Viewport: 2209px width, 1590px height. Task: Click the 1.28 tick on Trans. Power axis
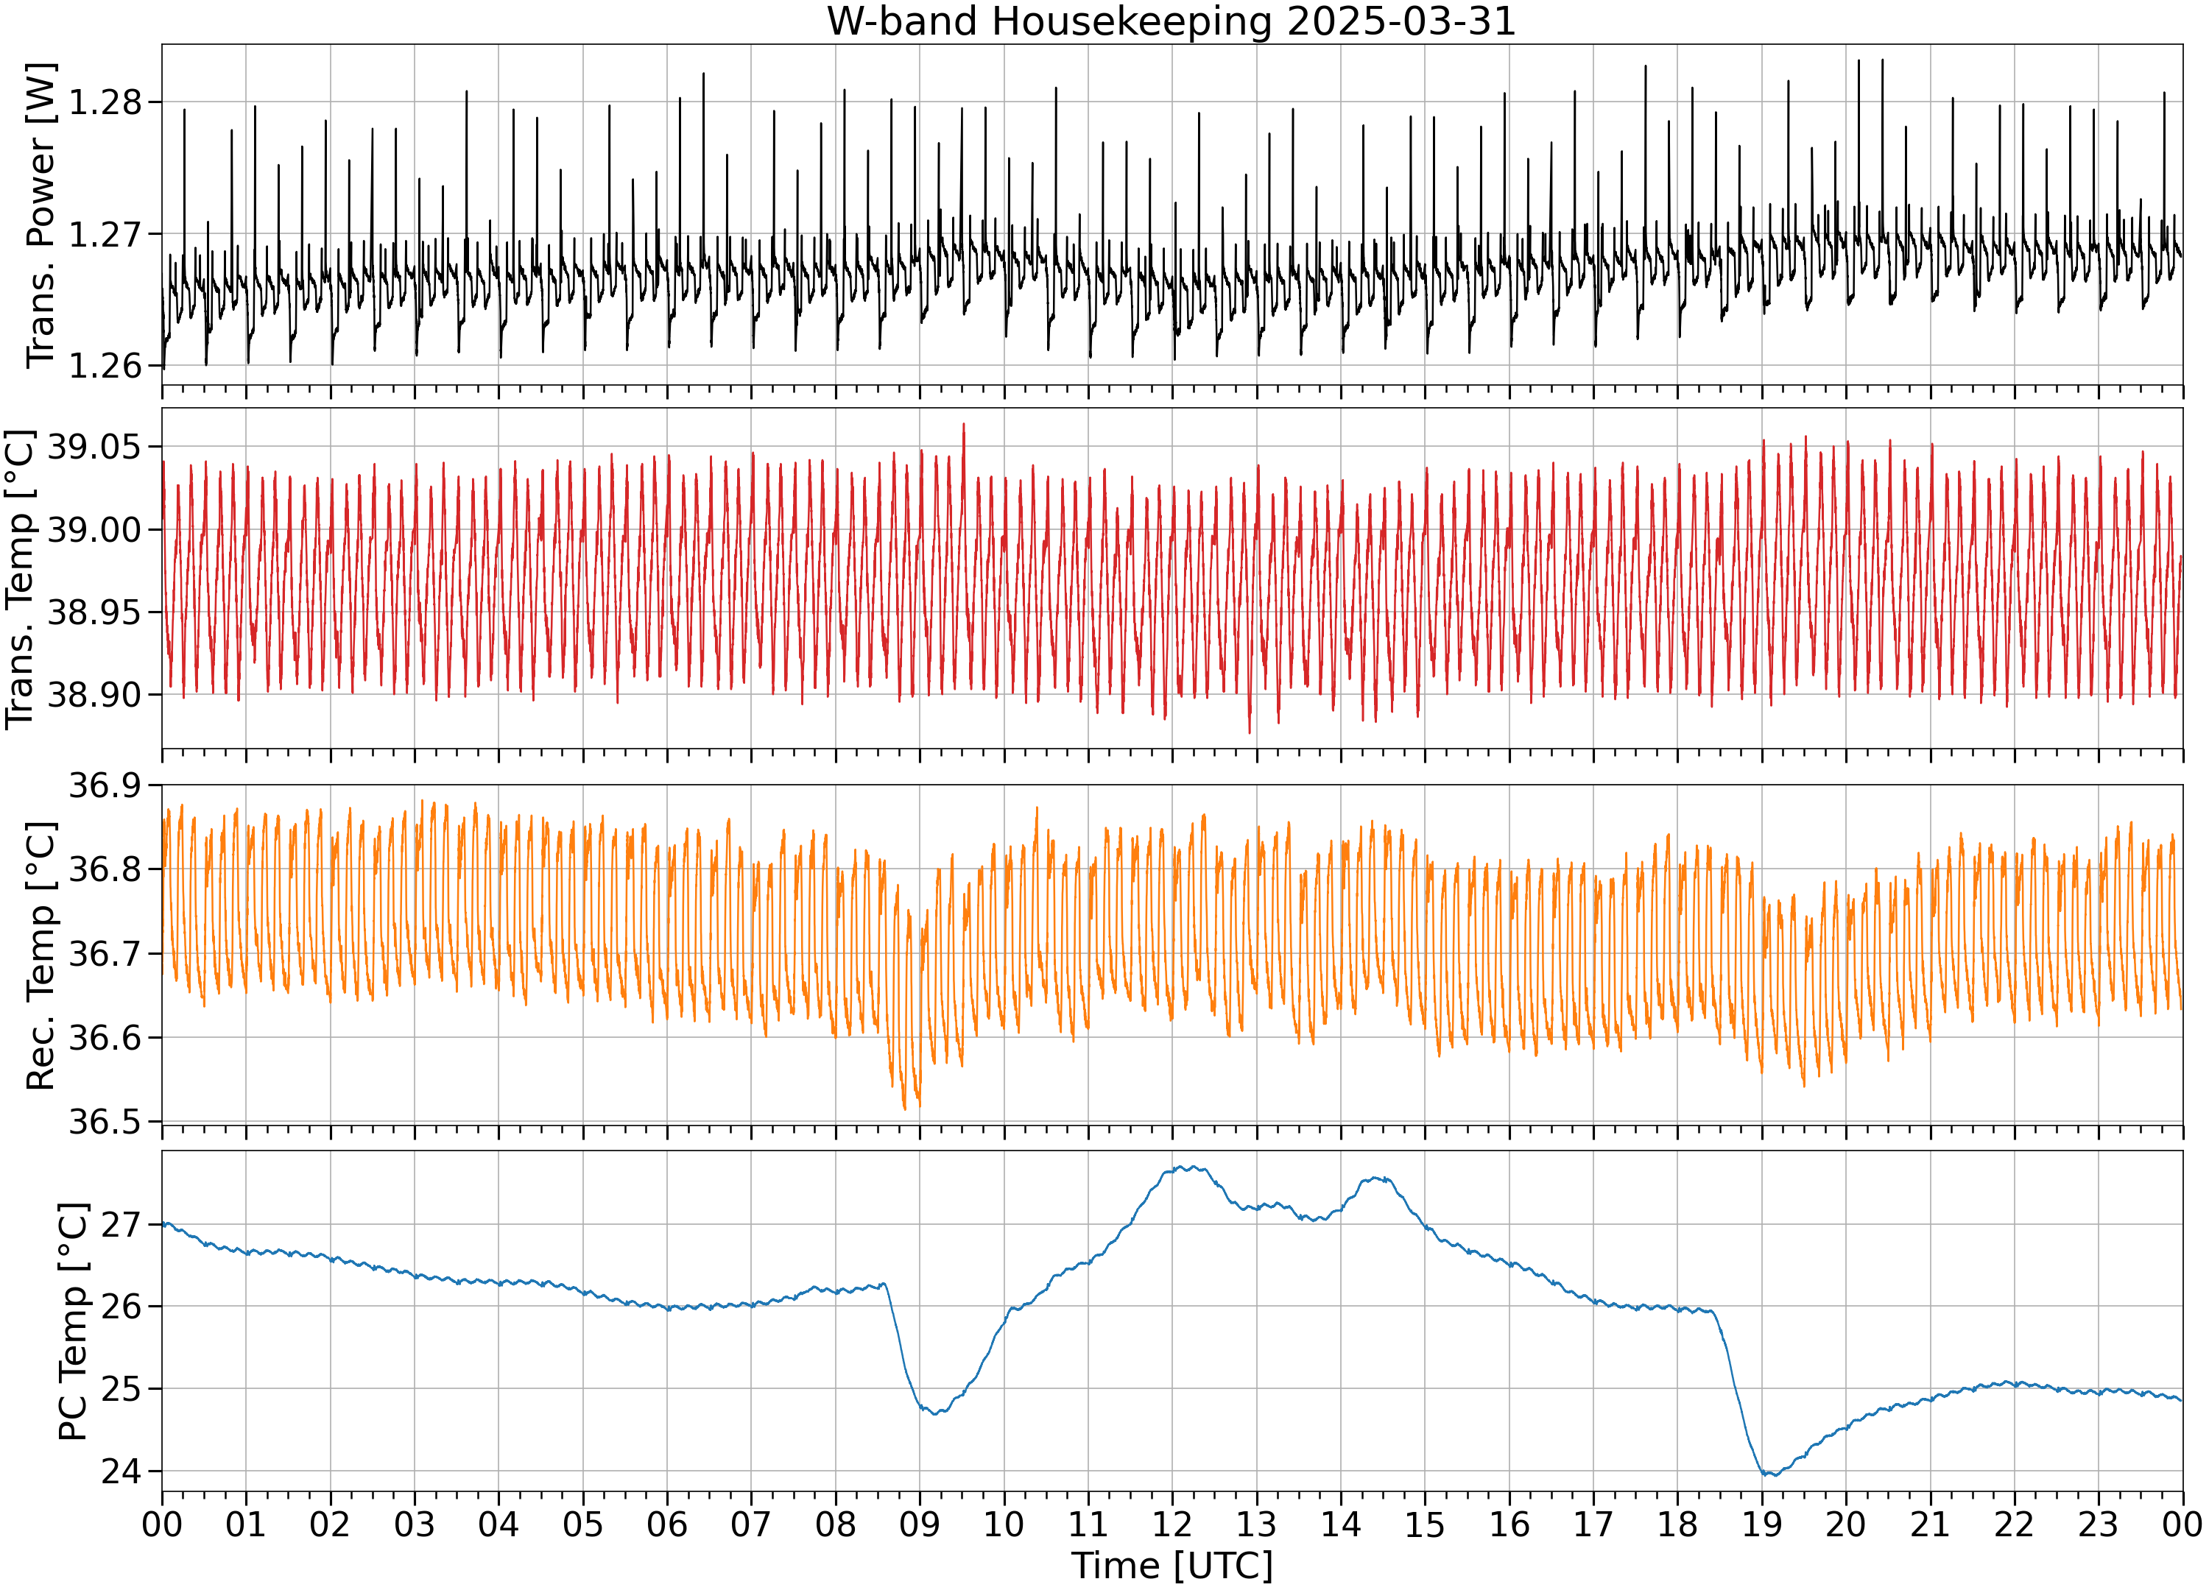105,102
